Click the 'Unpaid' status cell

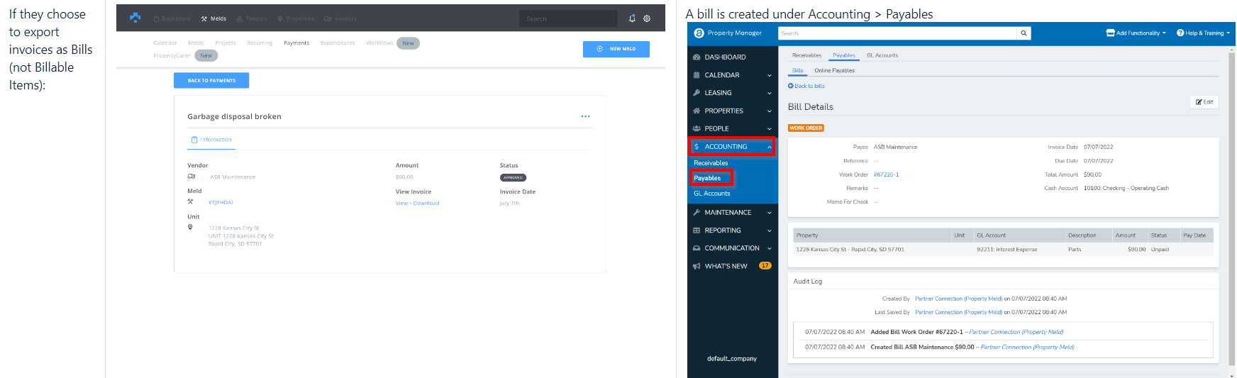point(1160,250)
